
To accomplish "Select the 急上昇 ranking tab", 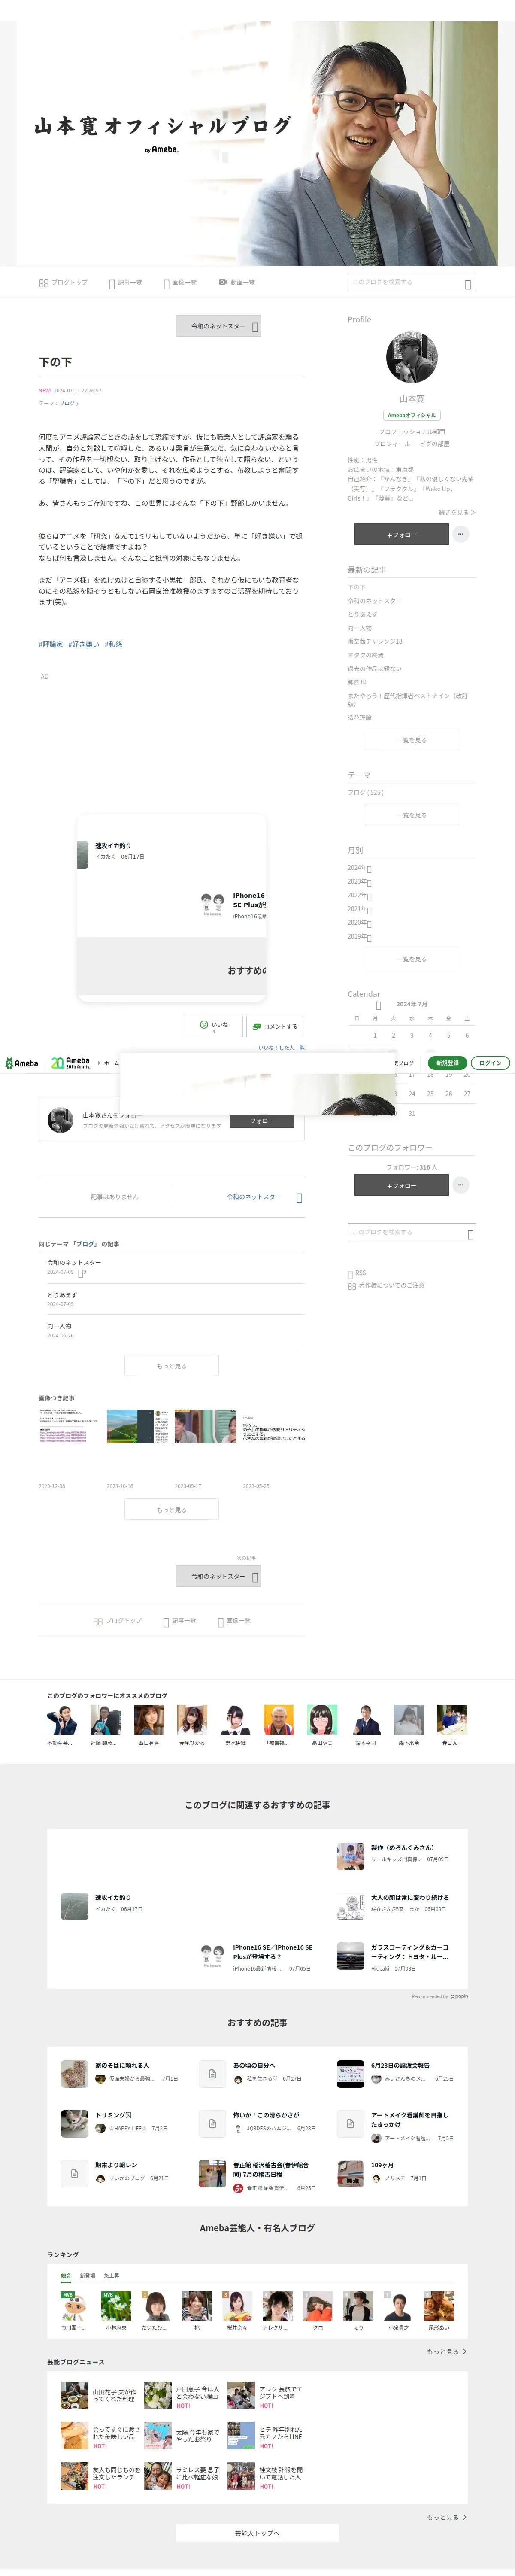I will [x=111, y=2275].
